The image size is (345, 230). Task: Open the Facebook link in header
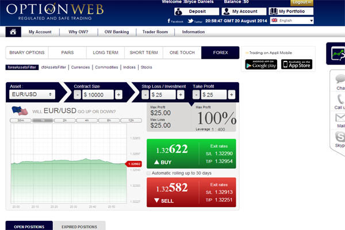pyautogui.click(x=175, y=21)
